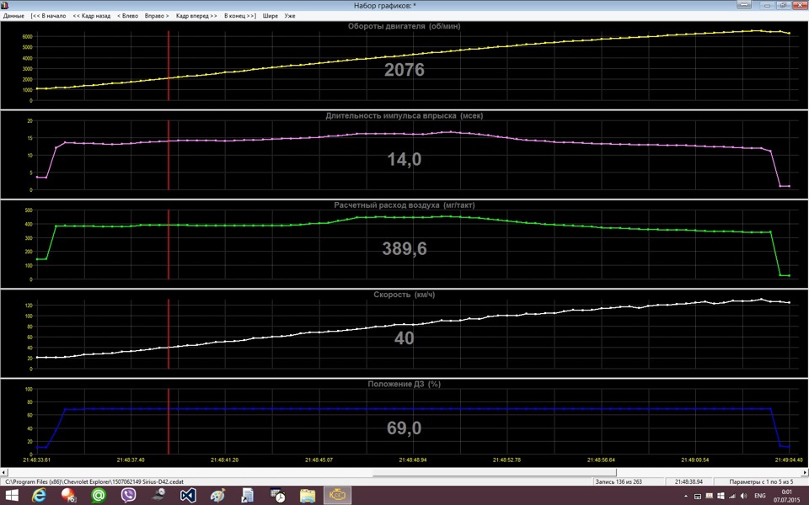Widen graph scale with Шире
Viewport: 809px width, 505px height.
(270, 16)
